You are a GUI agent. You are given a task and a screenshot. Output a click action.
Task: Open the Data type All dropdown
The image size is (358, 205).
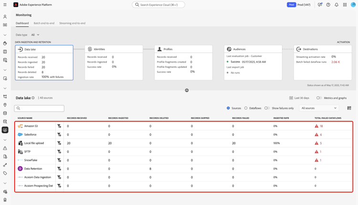pyautogui.click(x=35, y=35)
